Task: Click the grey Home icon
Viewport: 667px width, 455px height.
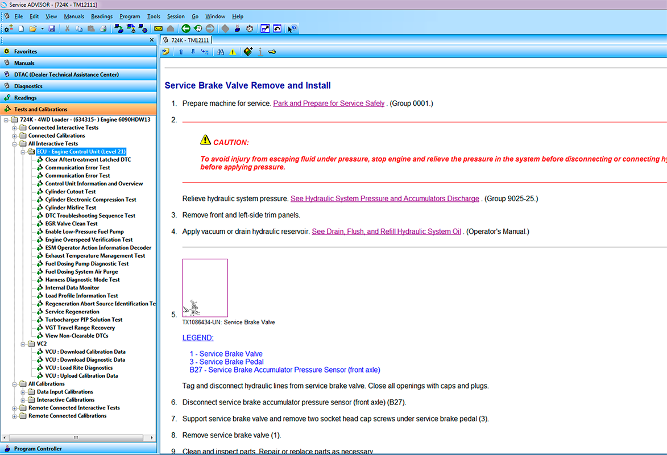Action: pyautogui.click(x=170, y=28)
